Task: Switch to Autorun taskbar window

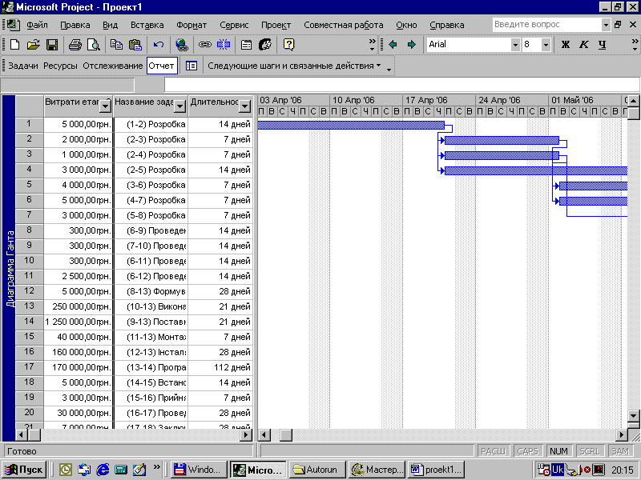Action: tap(317, 470)
